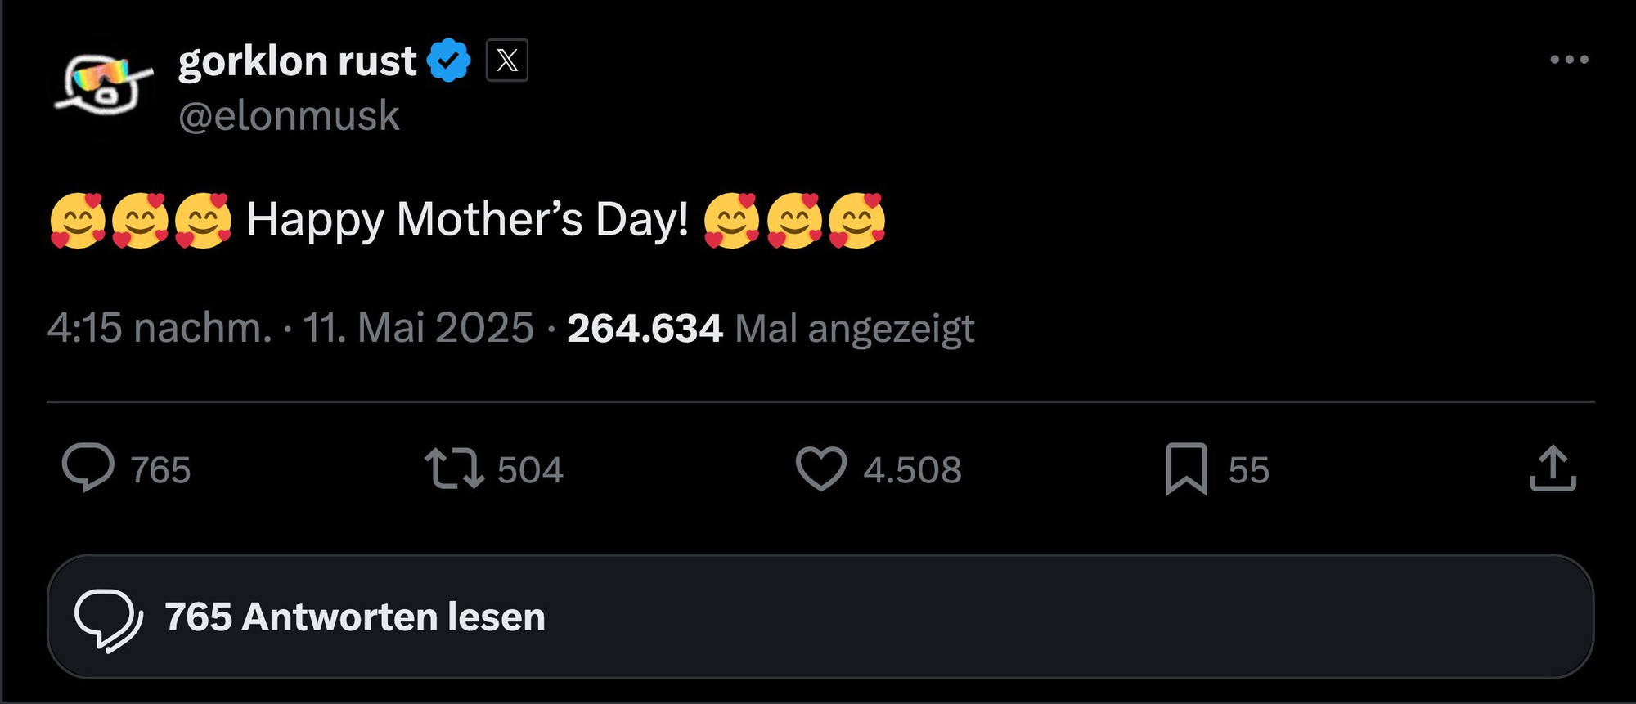Like the post with heart icon
This screenshot has height=704, width=1636.
(x=821, y=469)
